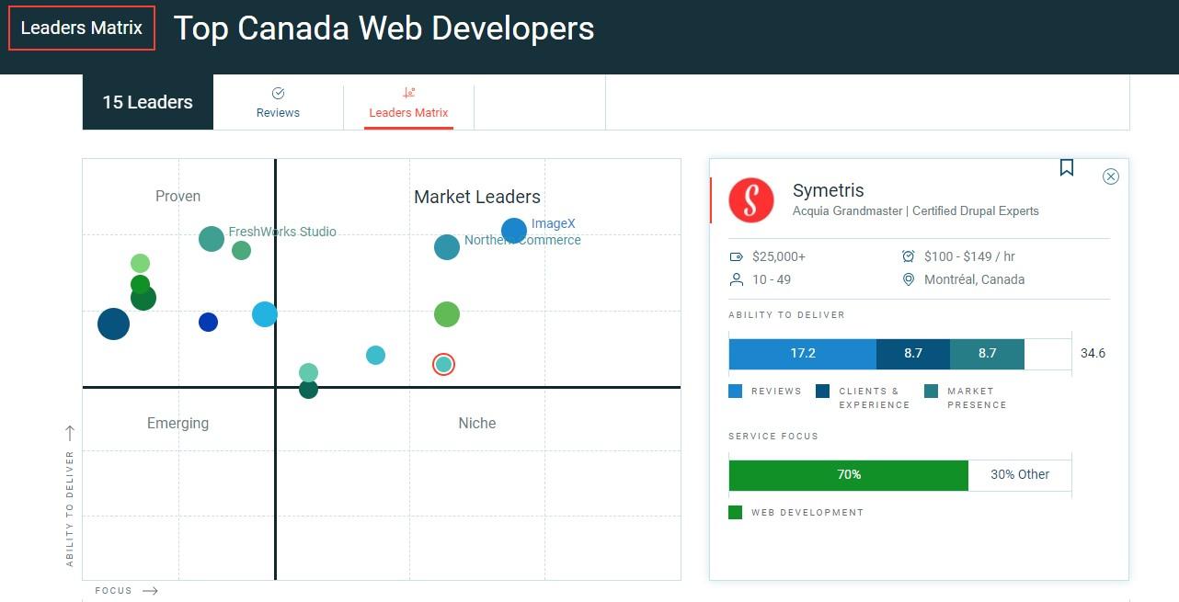Click the 30% Other focus segment
The height and width of the screenshot is (602, 1179).
click(x=1020, y=474)
